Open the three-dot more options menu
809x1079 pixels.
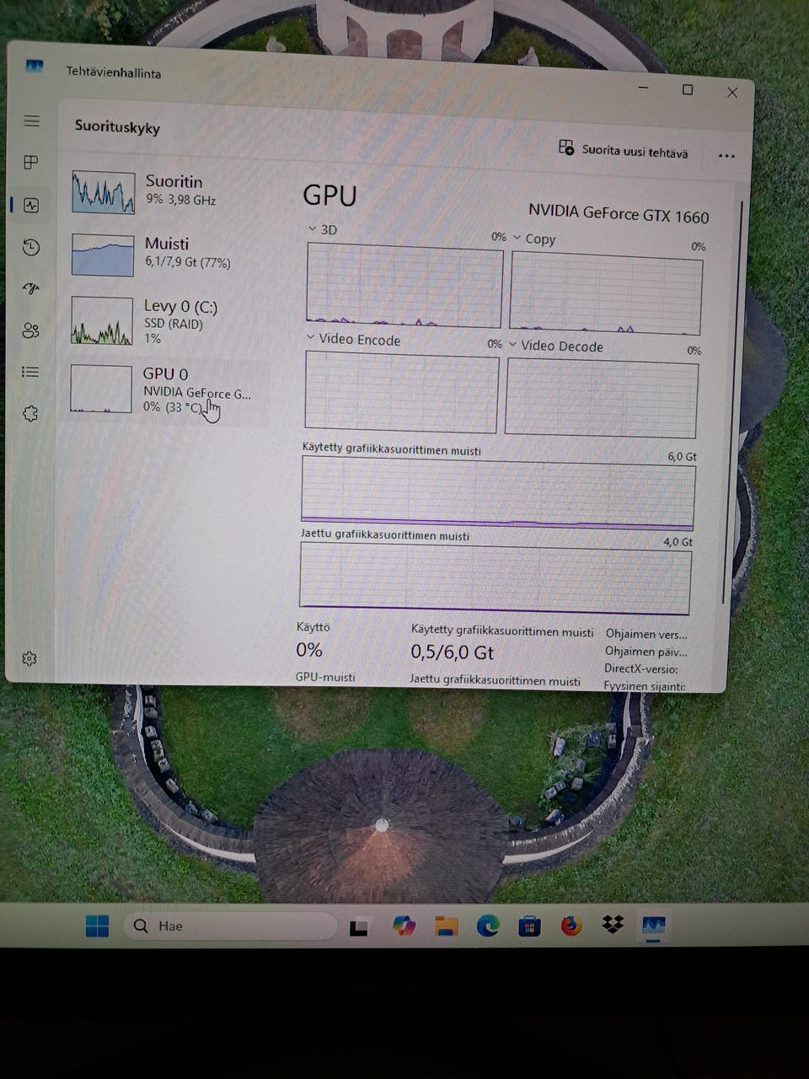(726, 156)
